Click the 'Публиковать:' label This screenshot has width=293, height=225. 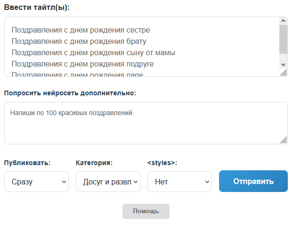[27, 163]
